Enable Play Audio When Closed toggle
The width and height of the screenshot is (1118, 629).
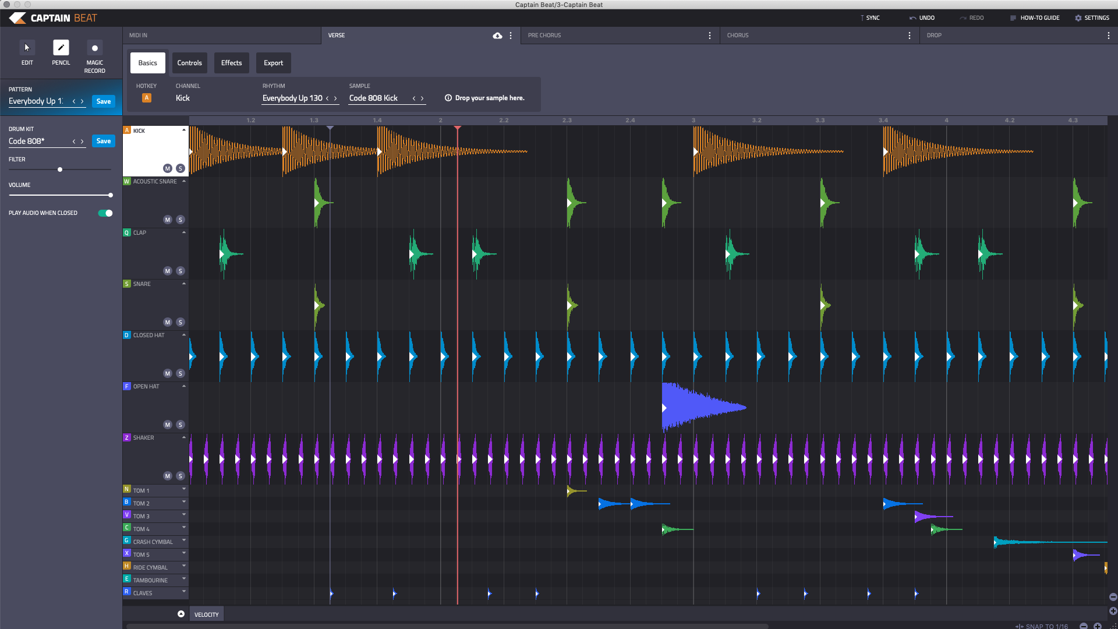pyautogui.click(x=106, y=213)
